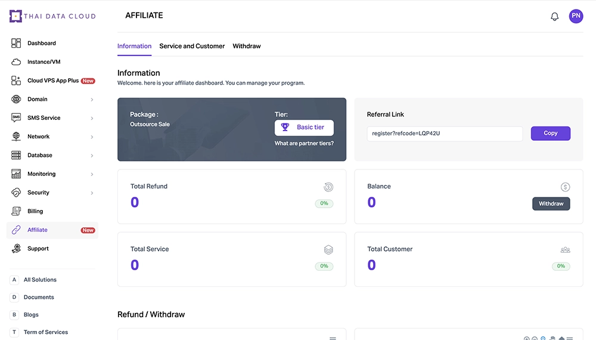Click the Total Refund card icon
This screenshot has width=596, height=340.
328,187
